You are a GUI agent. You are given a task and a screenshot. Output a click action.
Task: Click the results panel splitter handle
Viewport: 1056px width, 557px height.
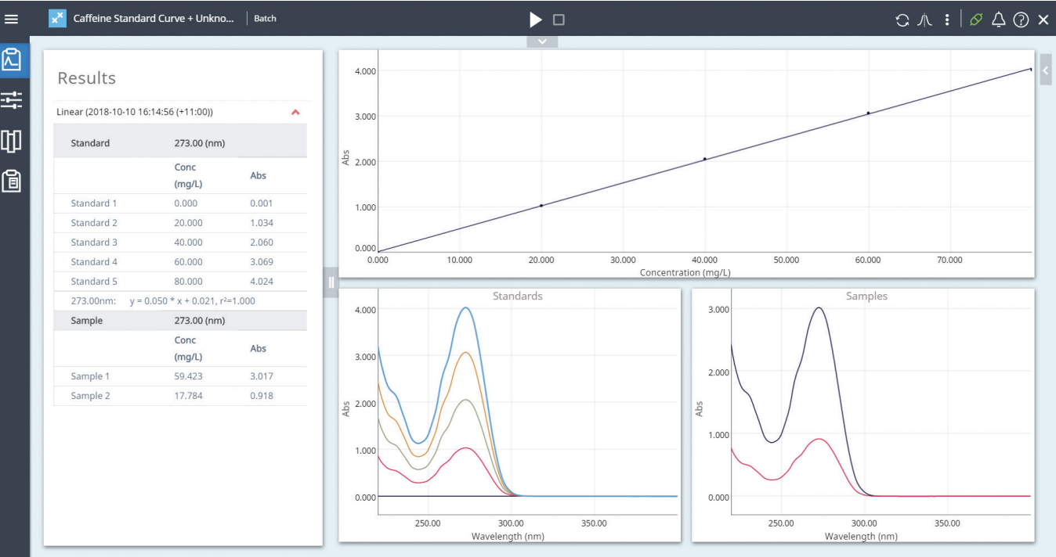click(x=331, y=282)
